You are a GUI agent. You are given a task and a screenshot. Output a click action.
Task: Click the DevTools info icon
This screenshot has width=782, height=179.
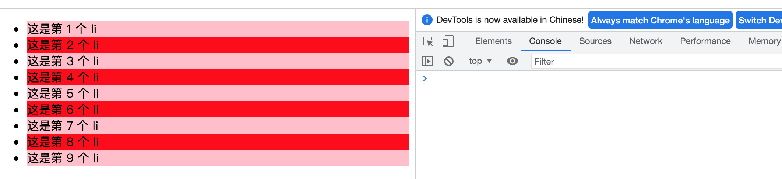pyautogui.click(x=427, y=20)
